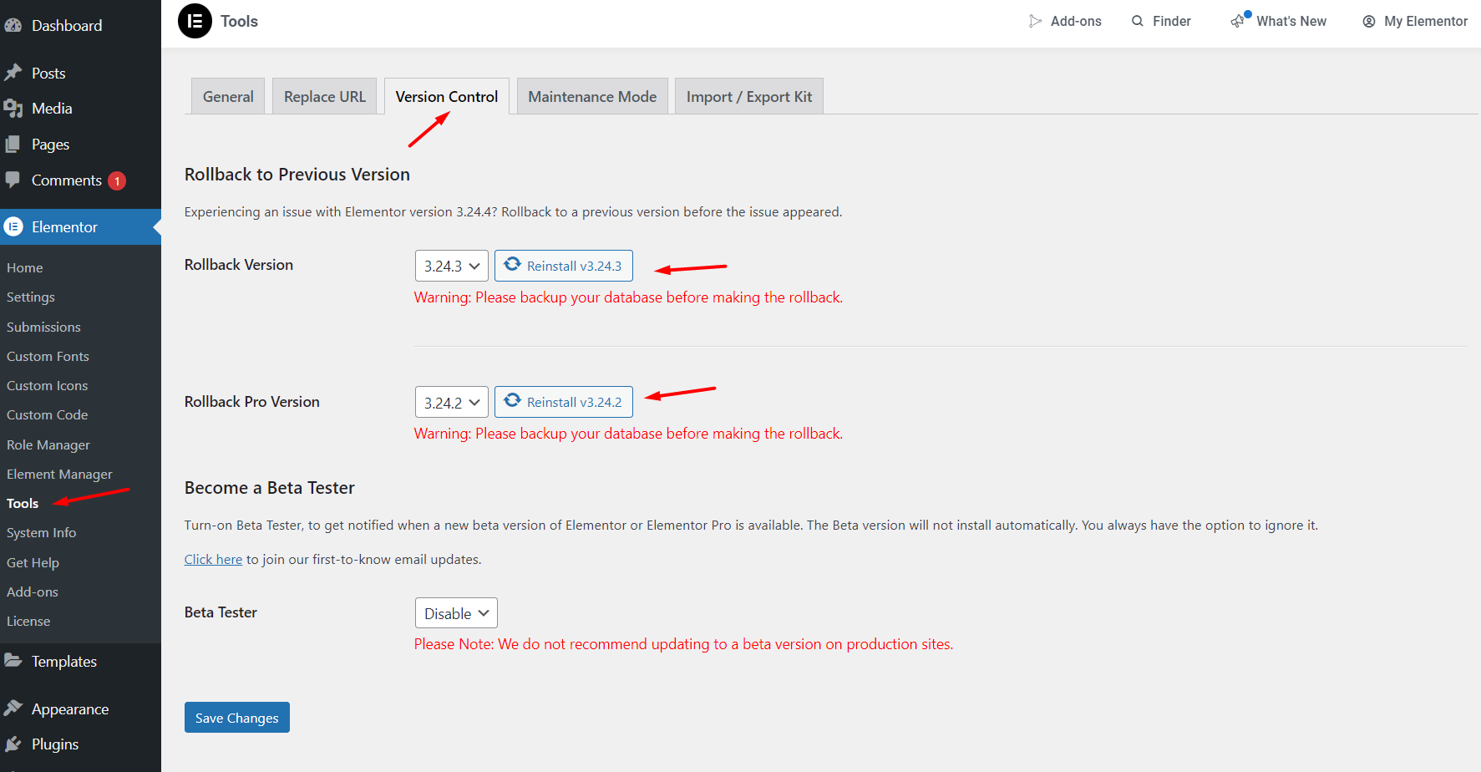Viewport: 1481px width, 772px height.
Task: Open the Plugins menu item
Action: pyautogui.click(x=80, y=744)
